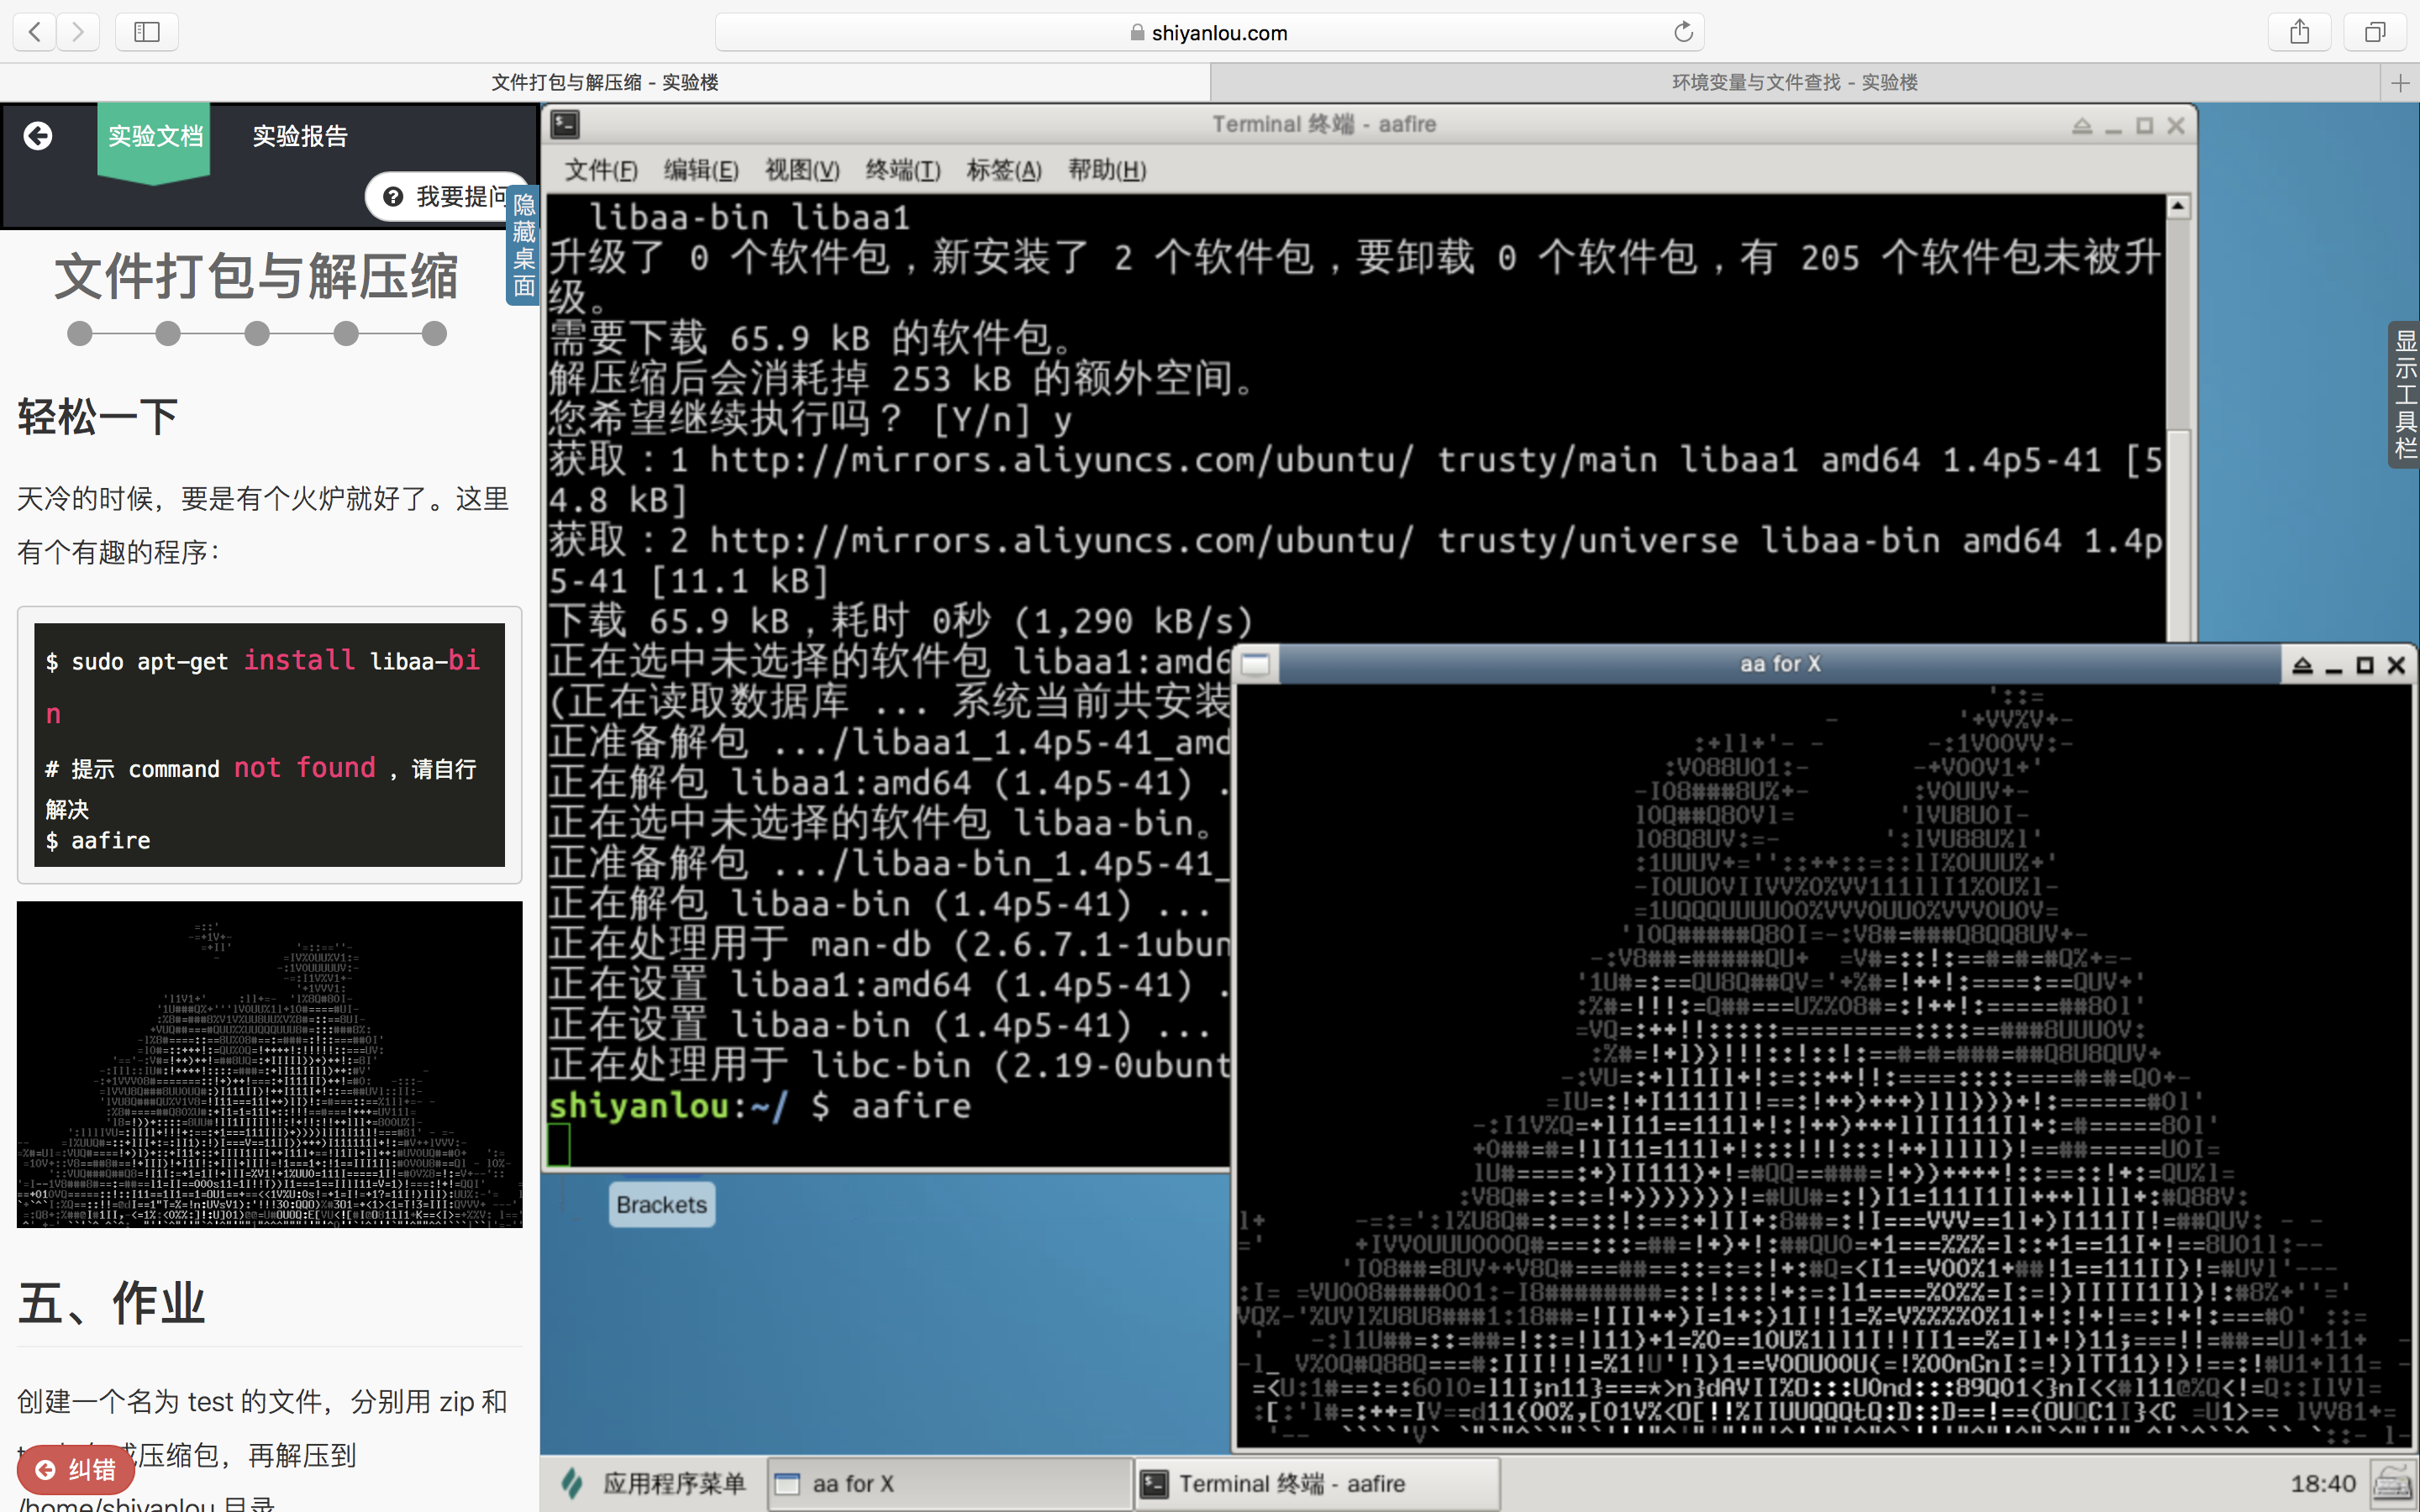Screen dimensions: 2420x1512
Task: Toggle 显示工具栏 side panel
Action: [x=2404, y=394]
